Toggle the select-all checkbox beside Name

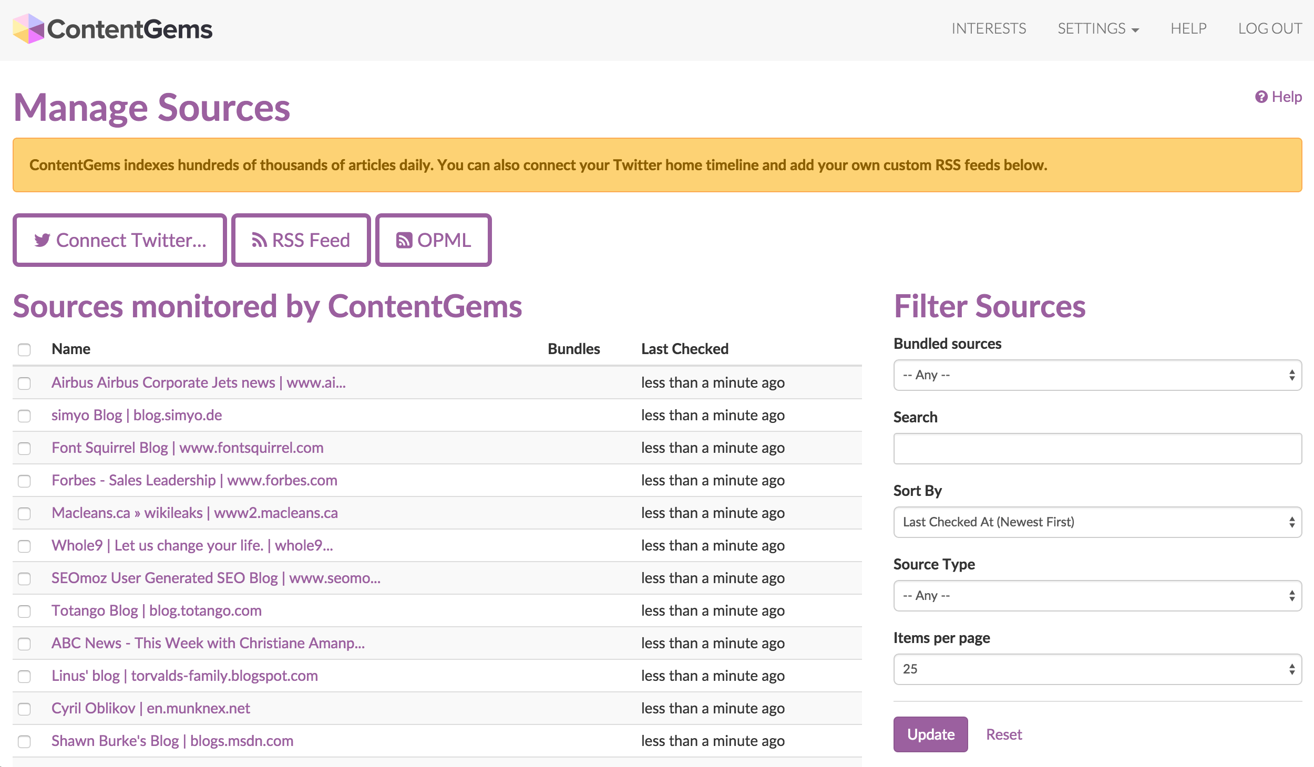point(24,350)
